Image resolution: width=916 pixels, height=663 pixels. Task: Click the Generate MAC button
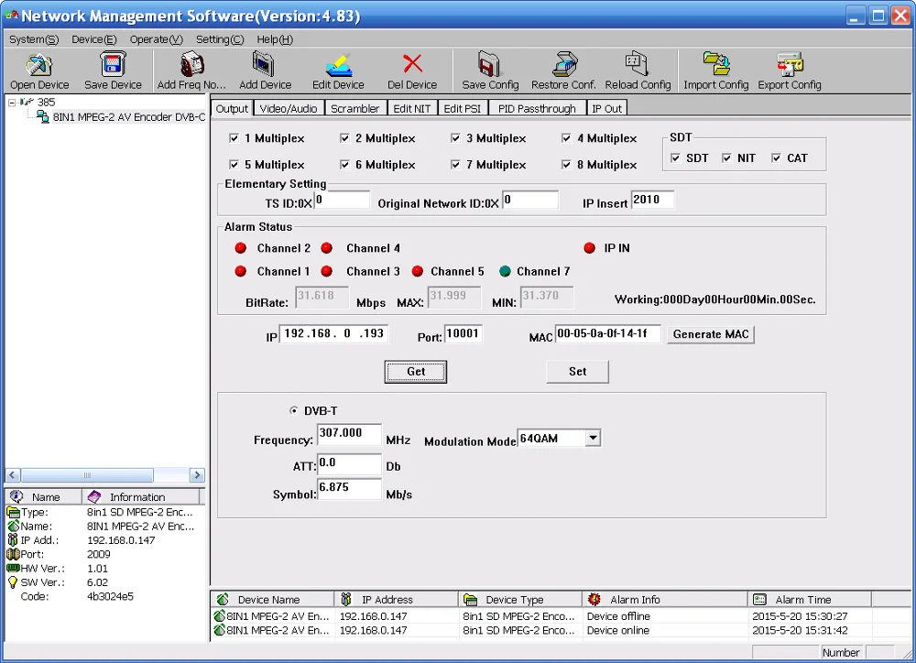[711, 334]
